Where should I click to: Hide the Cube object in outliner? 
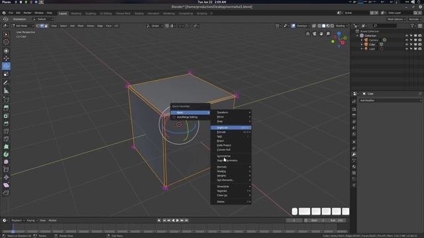coord(406,44)
